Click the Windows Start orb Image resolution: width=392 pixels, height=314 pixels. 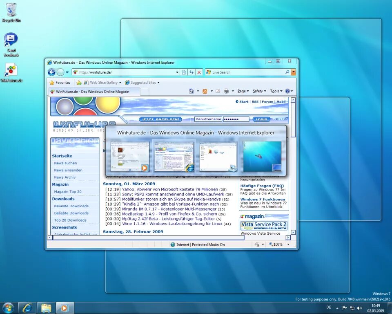8,308
